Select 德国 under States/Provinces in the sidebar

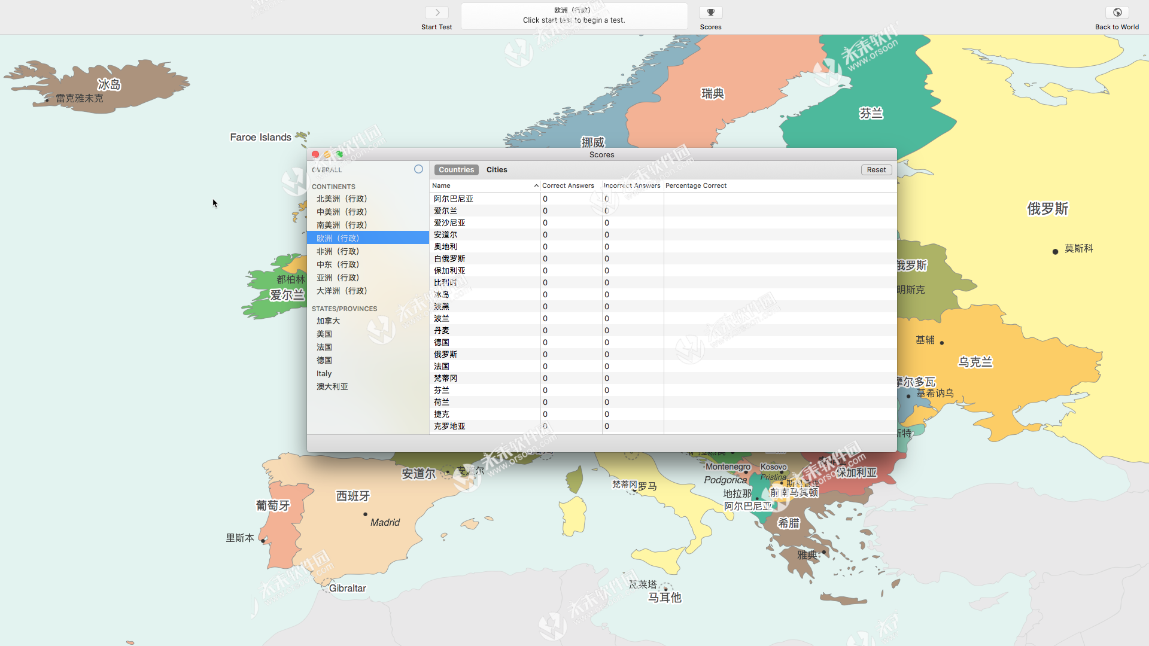click(x=367, y=360)
